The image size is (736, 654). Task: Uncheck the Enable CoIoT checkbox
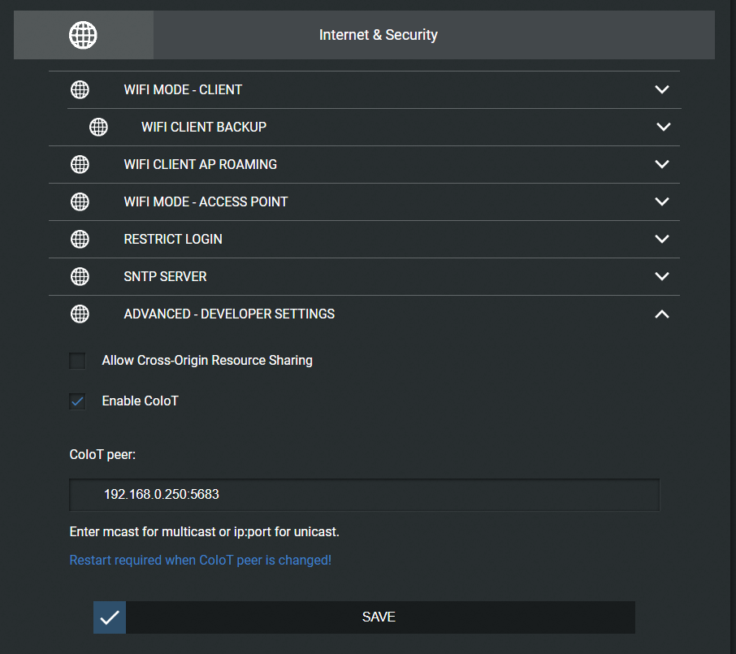click(77, 401)
